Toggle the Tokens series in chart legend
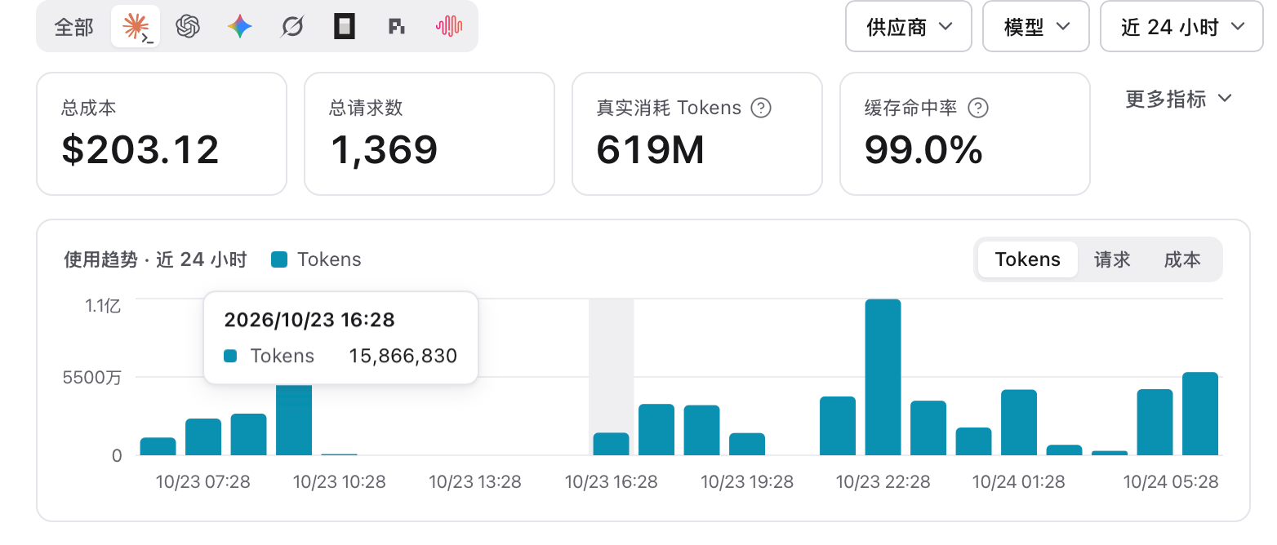The width and height of the screenshot is (1277, 545). point(316,259)
